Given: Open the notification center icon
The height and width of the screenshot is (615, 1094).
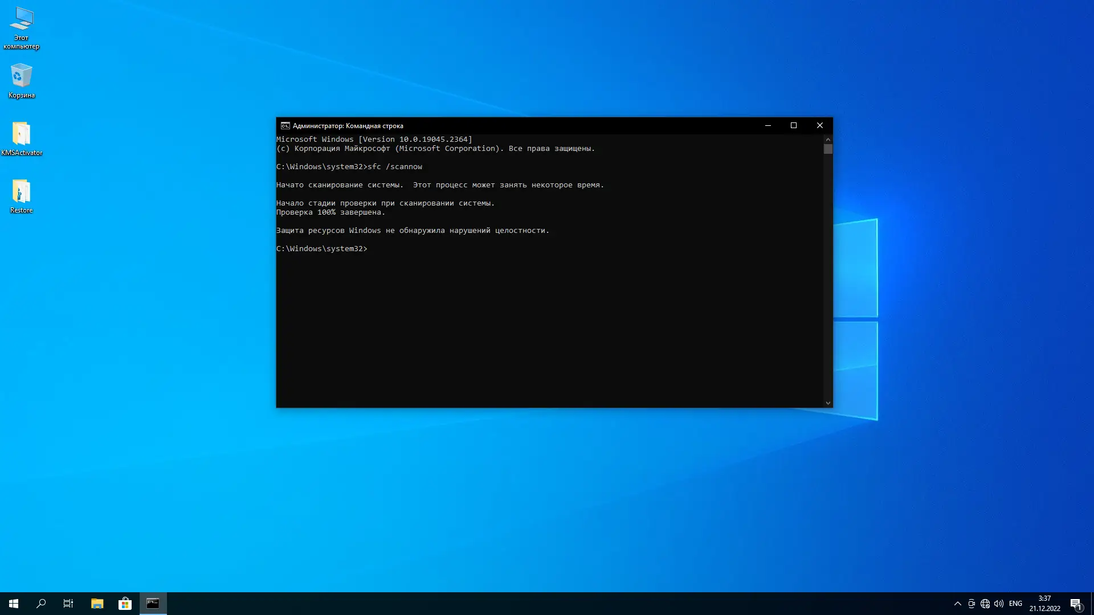Looking at the screenshot, I should tap(1076, 604).
